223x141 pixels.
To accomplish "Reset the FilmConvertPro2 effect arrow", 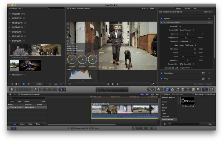I will [x=209, y=23].
